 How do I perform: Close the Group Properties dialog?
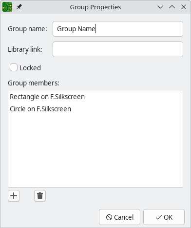coord(184,7)
